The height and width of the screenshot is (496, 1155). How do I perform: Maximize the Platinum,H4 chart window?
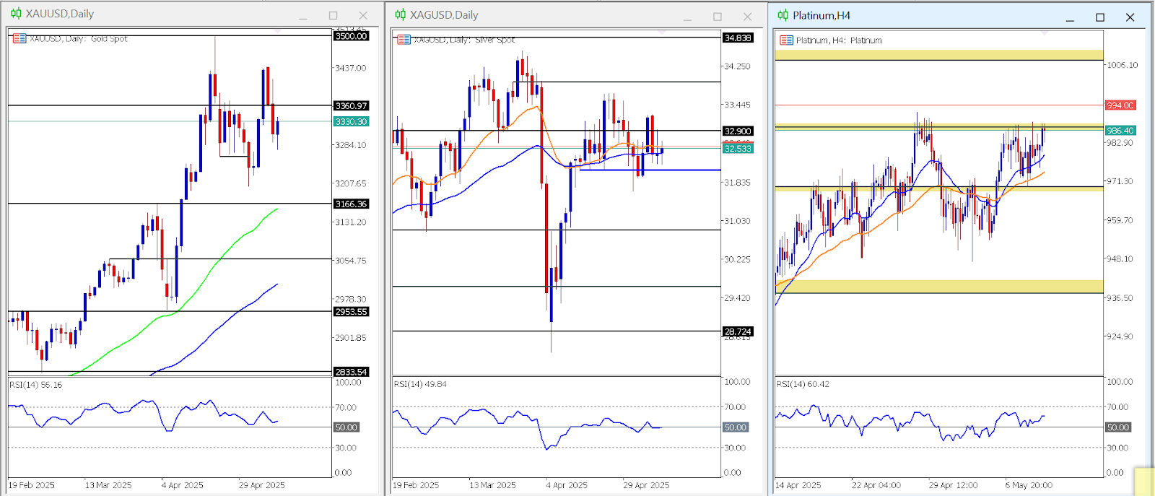click(x=1100, y=17)
